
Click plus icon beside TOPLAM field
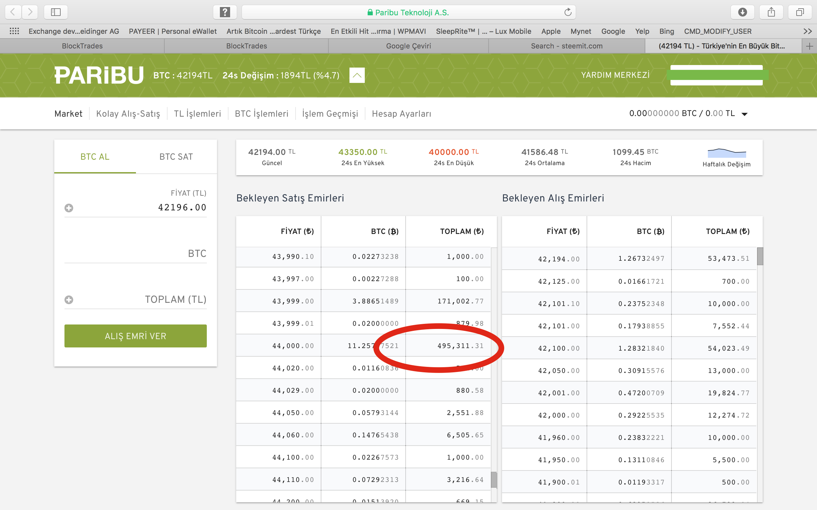click(x=69, y=300)
